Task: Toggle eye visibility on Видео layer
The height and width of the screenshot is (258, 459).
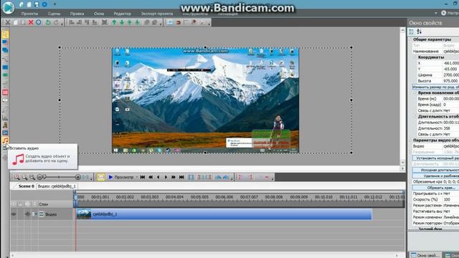Action: (14, 214)
